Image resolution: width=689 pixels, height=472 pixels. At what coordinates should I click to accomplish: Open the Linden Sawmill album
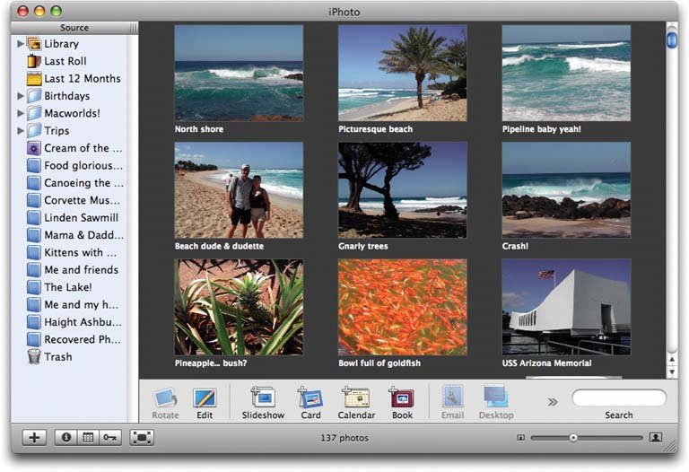tap(81, 218)
